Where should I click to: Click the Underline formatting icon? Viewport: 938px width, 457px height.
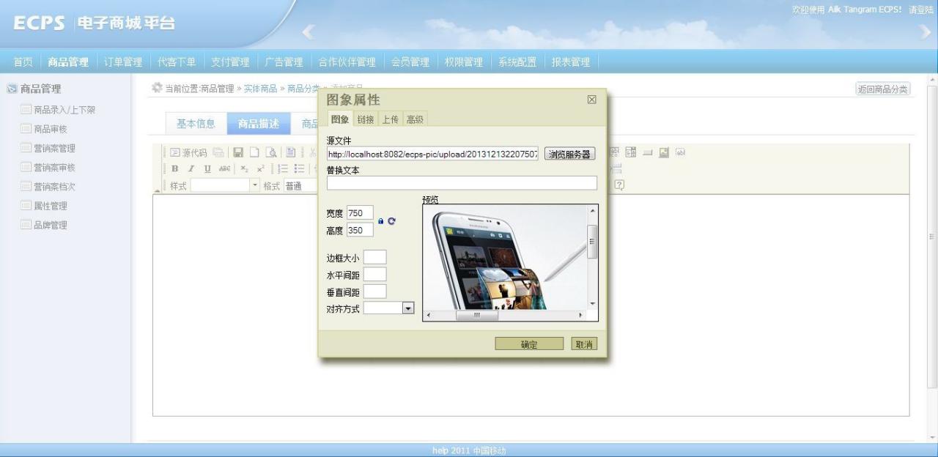click(x=207, y=168)
